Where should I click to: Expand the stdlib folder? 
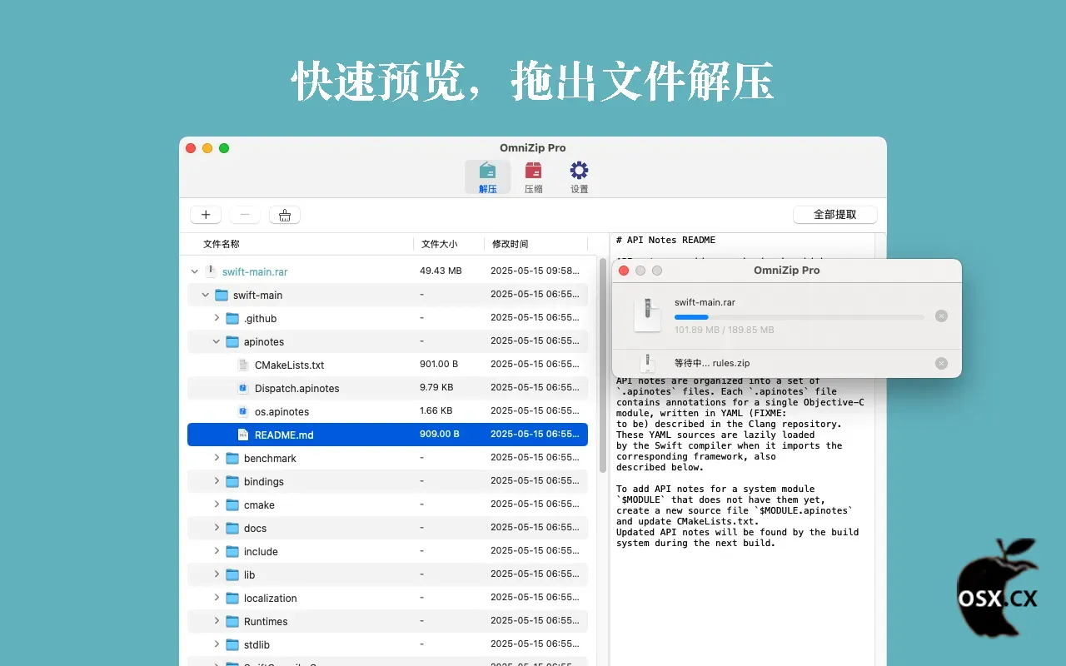tap(217, 644)
